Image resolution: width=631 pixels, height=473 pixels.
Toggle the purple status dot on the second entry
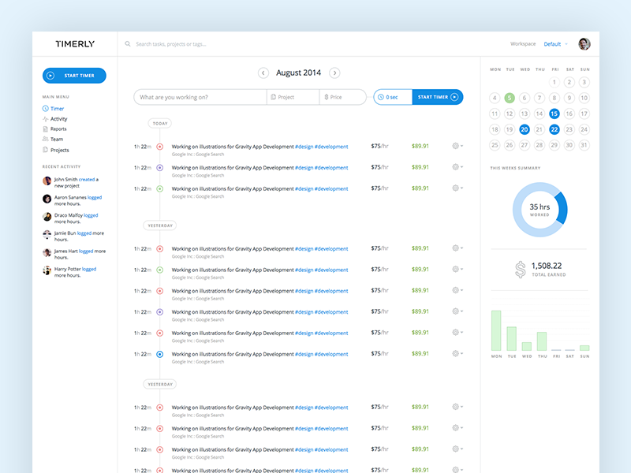pyautogui.click(x=160, y=167)
